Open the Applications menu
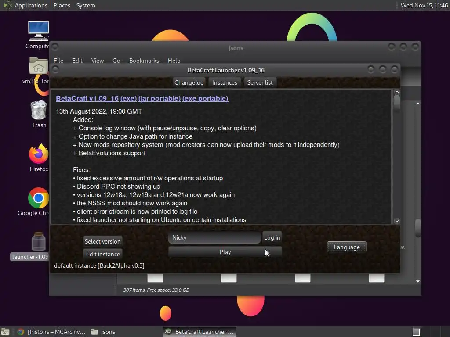The width and height of the screenshot is (450, 337). 31,5
